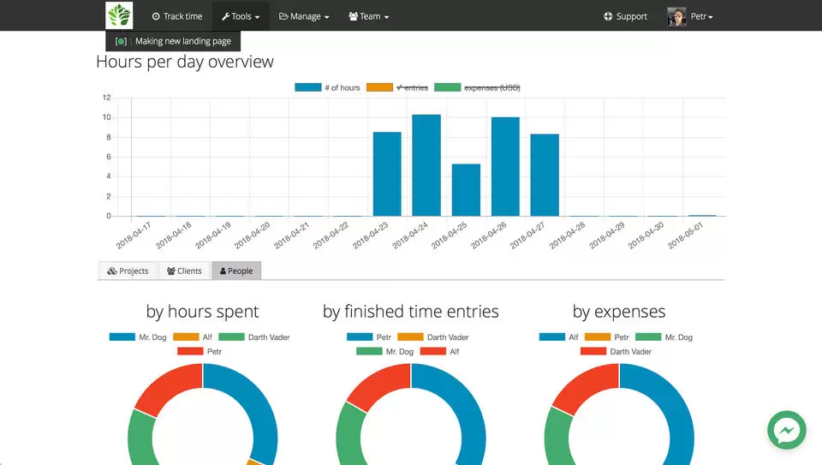Click the 2018-04-17 axis date label

coord(134,235)
